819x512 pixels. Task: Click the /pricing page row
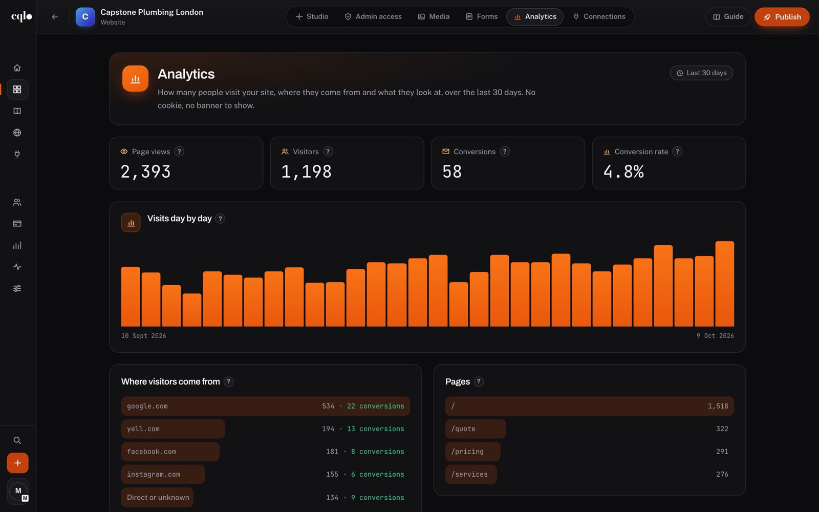click(590, 452)
